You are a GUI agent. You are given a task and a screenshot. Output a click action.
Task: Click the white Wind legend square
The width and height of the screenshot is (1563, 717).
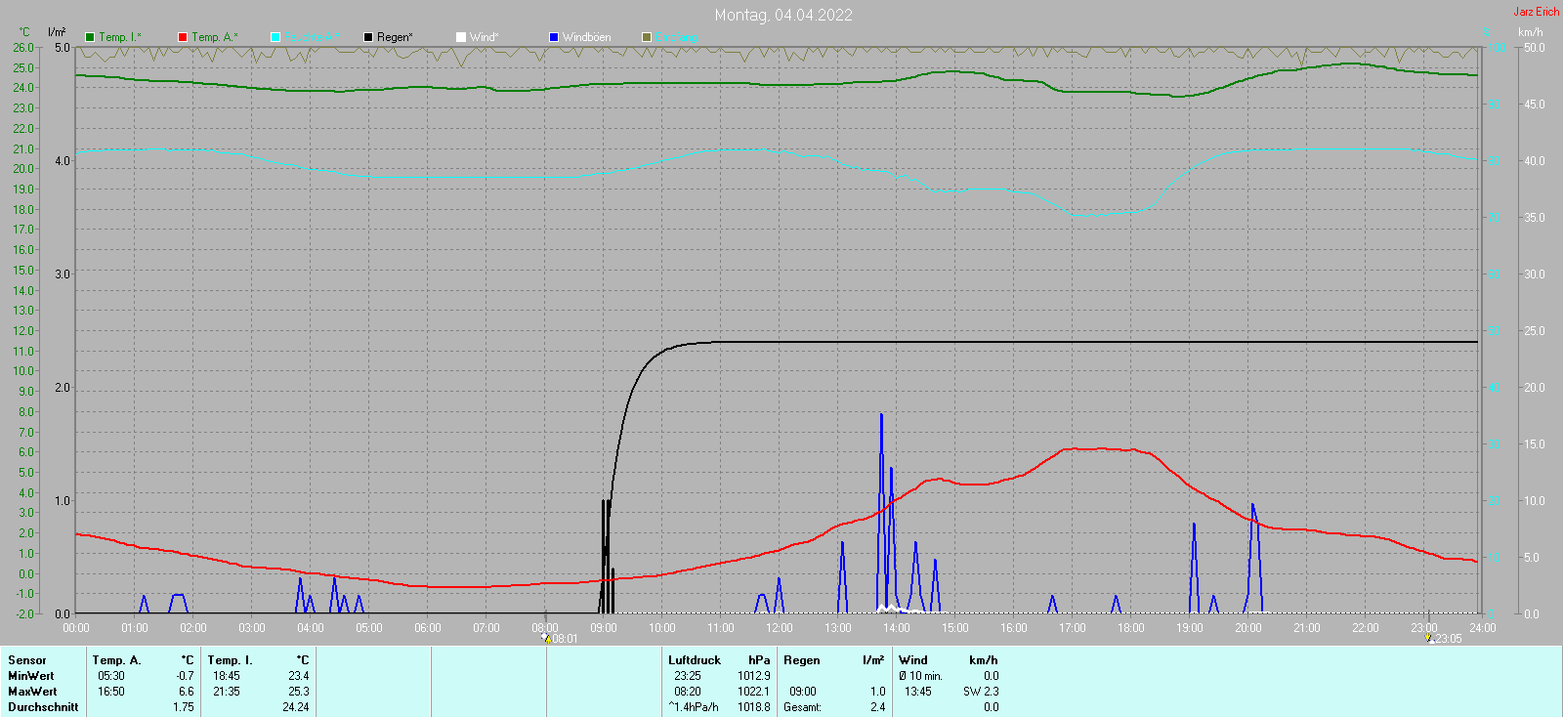(461, 37)
